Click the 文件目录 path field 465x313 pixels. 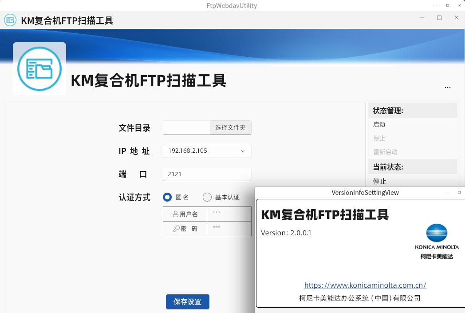[x=186, y=127]
